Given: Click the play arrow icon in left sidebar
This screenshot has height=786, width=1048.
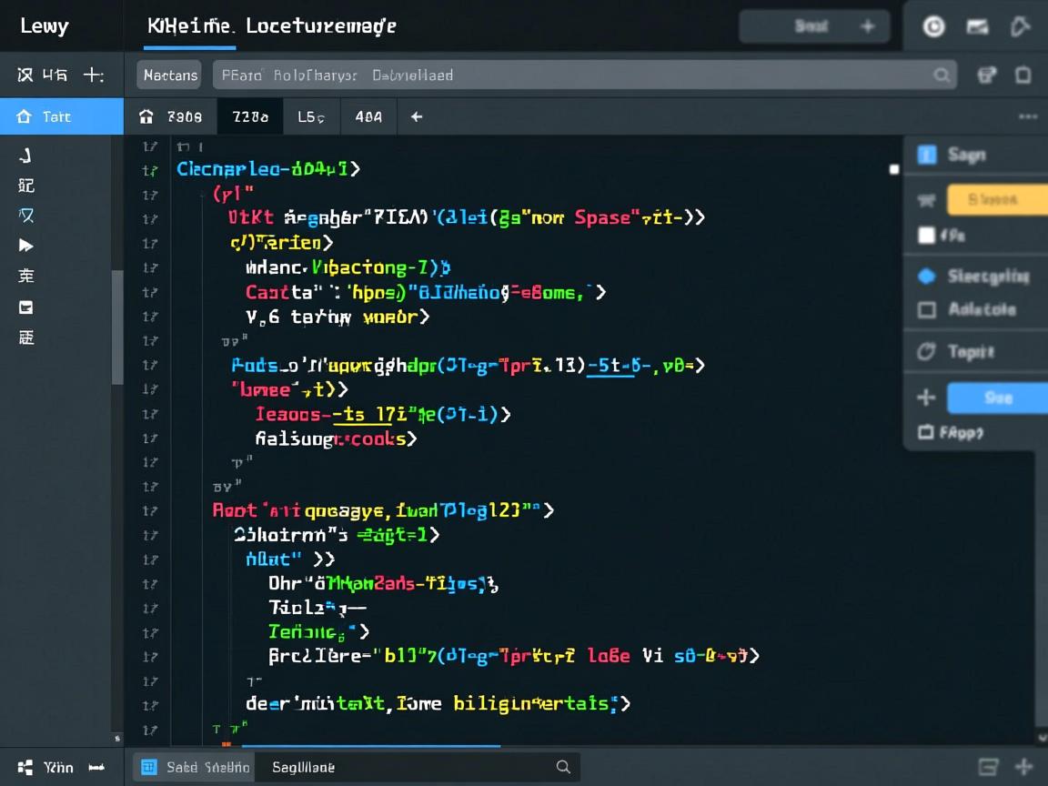Looking at the screenshot, I should pos(25,246).
